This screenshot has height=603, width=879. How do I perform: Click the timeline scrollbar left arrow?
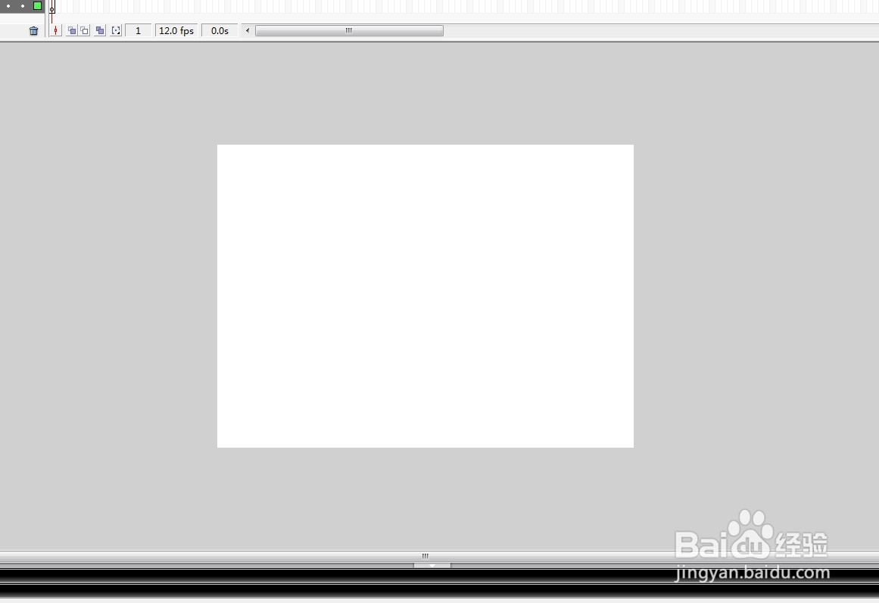[248, 31]
